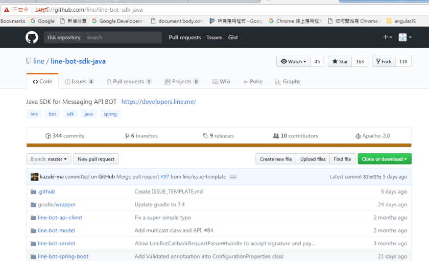Screen dimensions: 429x261
Task: Open the .github folder
Action: [x=46, y=192]
